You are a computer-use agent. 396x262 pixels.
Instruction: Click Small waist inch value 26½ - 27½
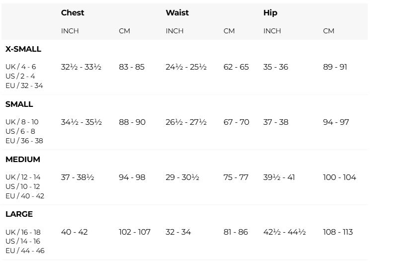pos(186,122)
